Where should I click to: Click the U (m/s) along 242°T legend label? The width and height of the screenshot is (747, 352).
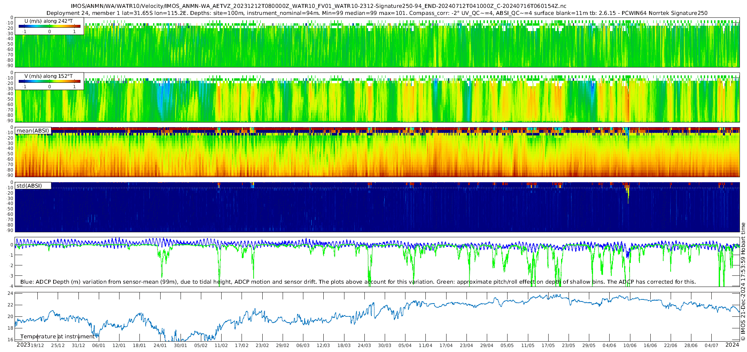pyautogui.click(x=49, y=21)
